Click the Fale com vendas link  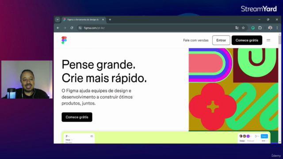pyautogui.click(x=195, y=40)
